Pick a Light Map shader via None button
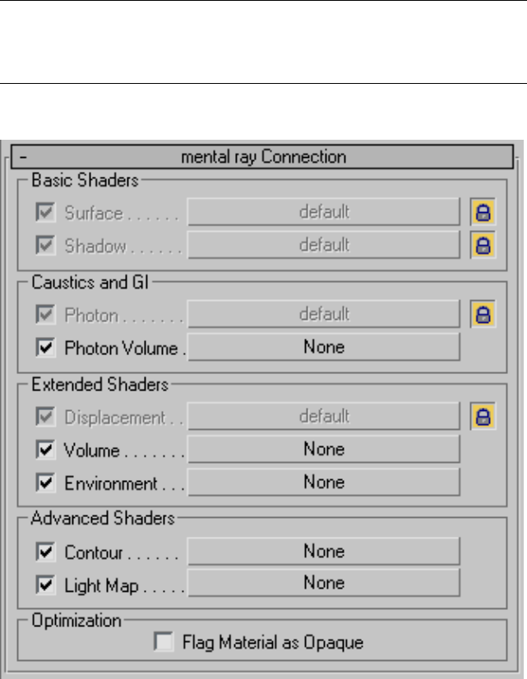 [323, 584]
